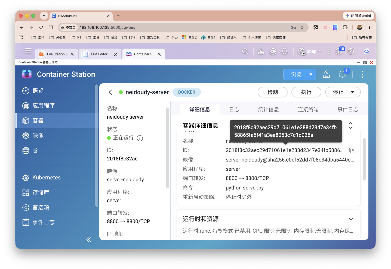The width and height of the screenshot is (391, 269).
Task: Click the server-neidoudy@sha256 image value
Action: click(x=290, y=160)
